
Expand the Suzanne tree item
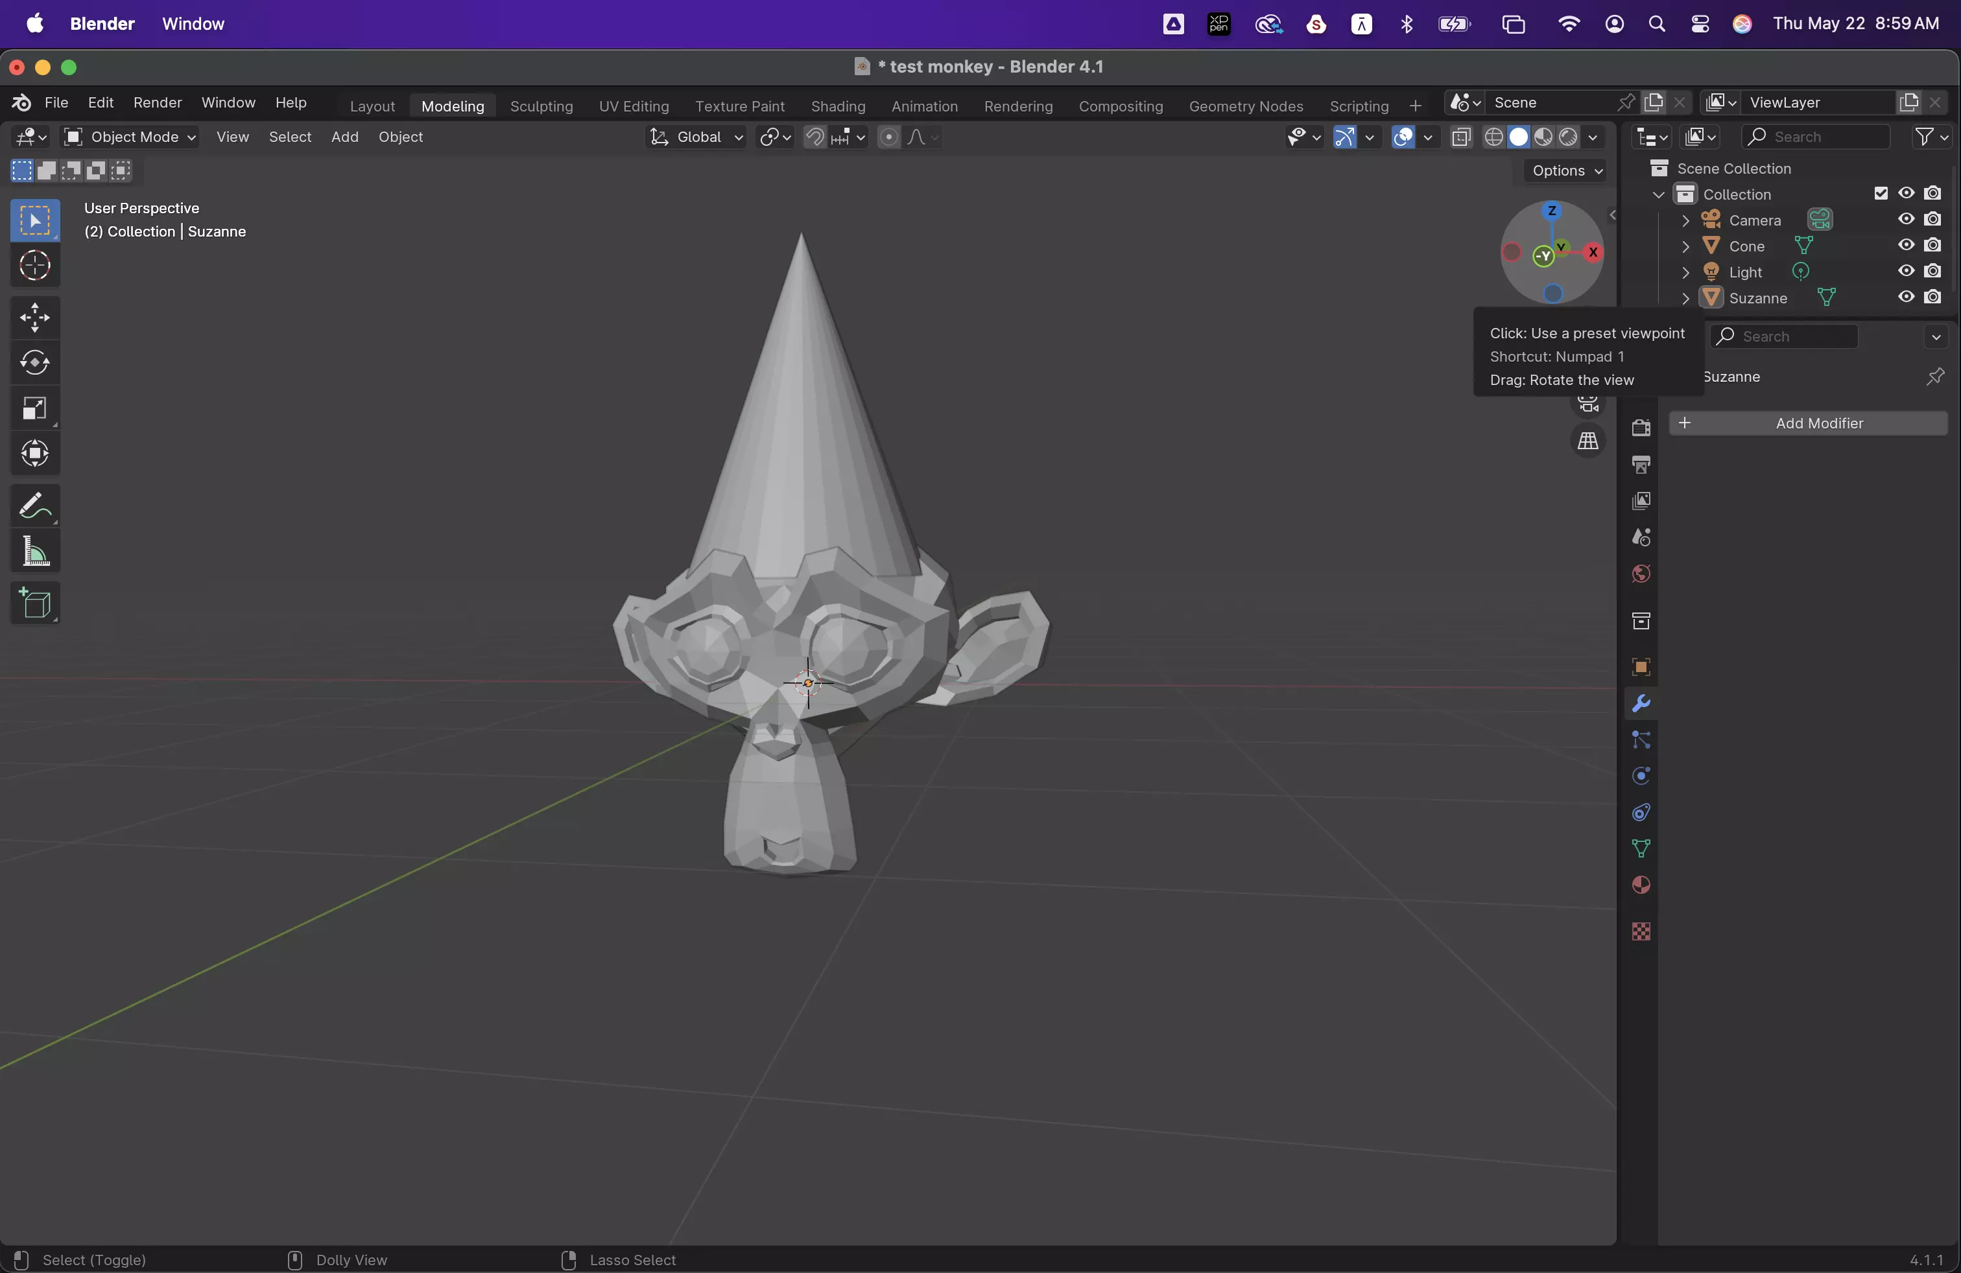(x=1685, y=298)
